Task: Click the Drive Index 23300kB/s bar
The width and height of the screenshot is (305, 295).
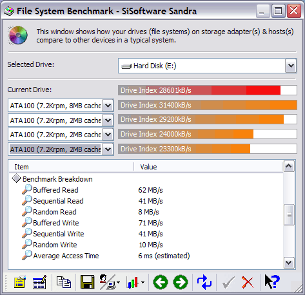Action: pos(208,149)
